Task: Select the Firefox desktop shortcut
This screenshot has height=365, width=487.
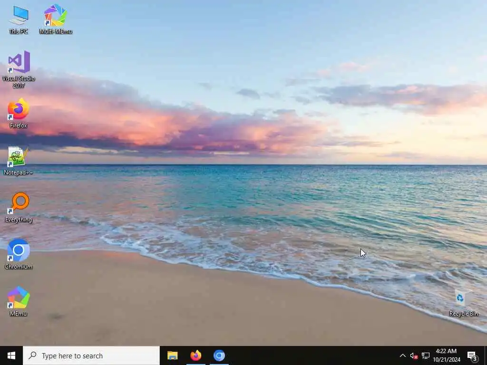Action: click(x=19, y=113)
